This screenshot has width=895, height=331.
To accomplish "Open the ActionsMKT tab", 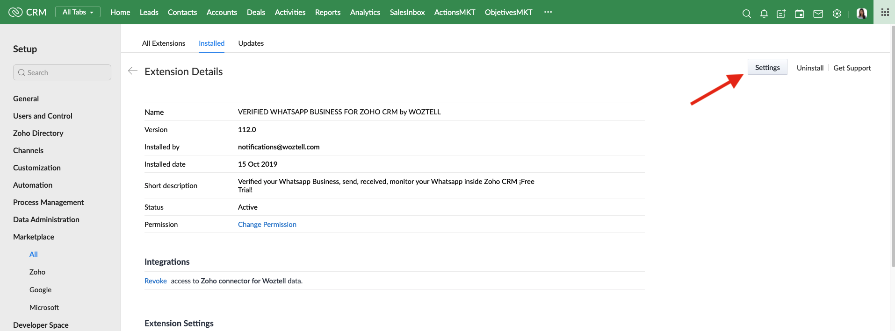I will click(x=455, y=12).
